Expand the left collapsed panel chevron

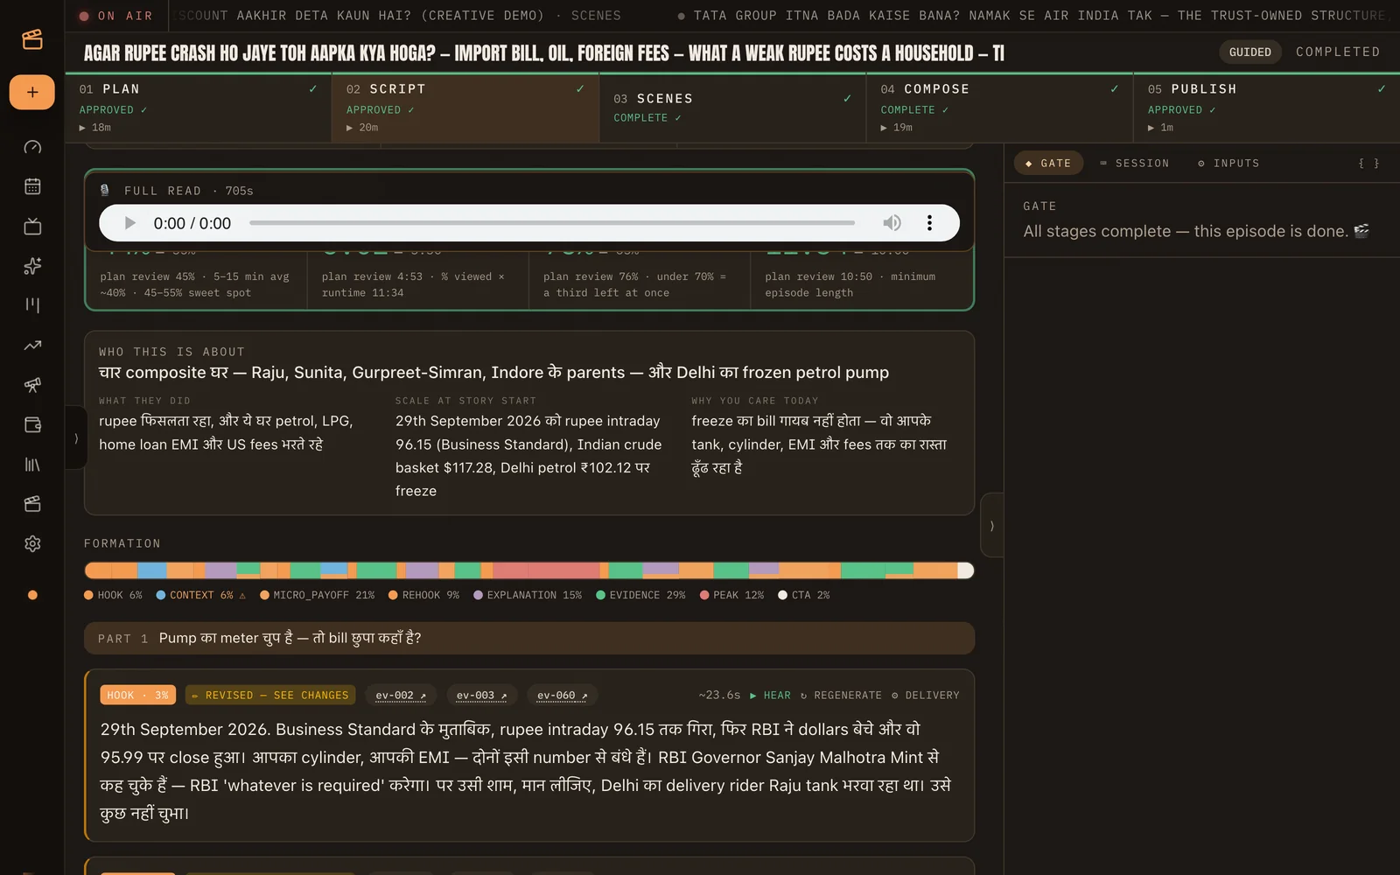(x=76, y=438)
